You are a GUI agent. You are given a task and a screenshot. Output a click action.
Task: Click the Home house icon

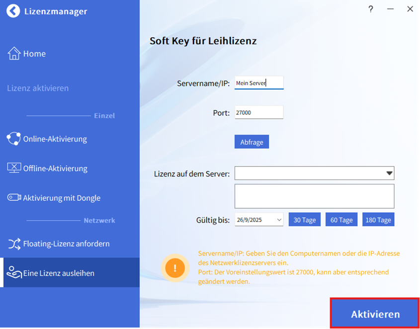click(14, 54)
